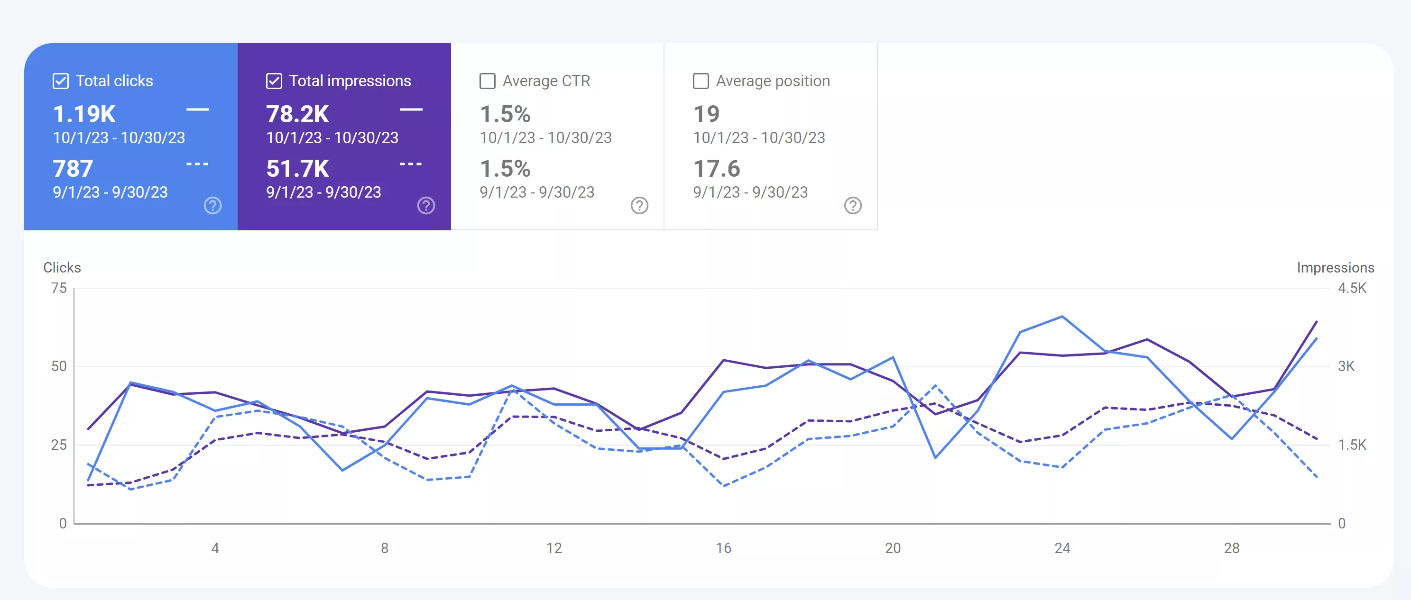Image resolution: width=1411 pixels, height=600 pixels.
Task: Click day 16 on the chart x-axis
Action: click(x=723, y=548)
